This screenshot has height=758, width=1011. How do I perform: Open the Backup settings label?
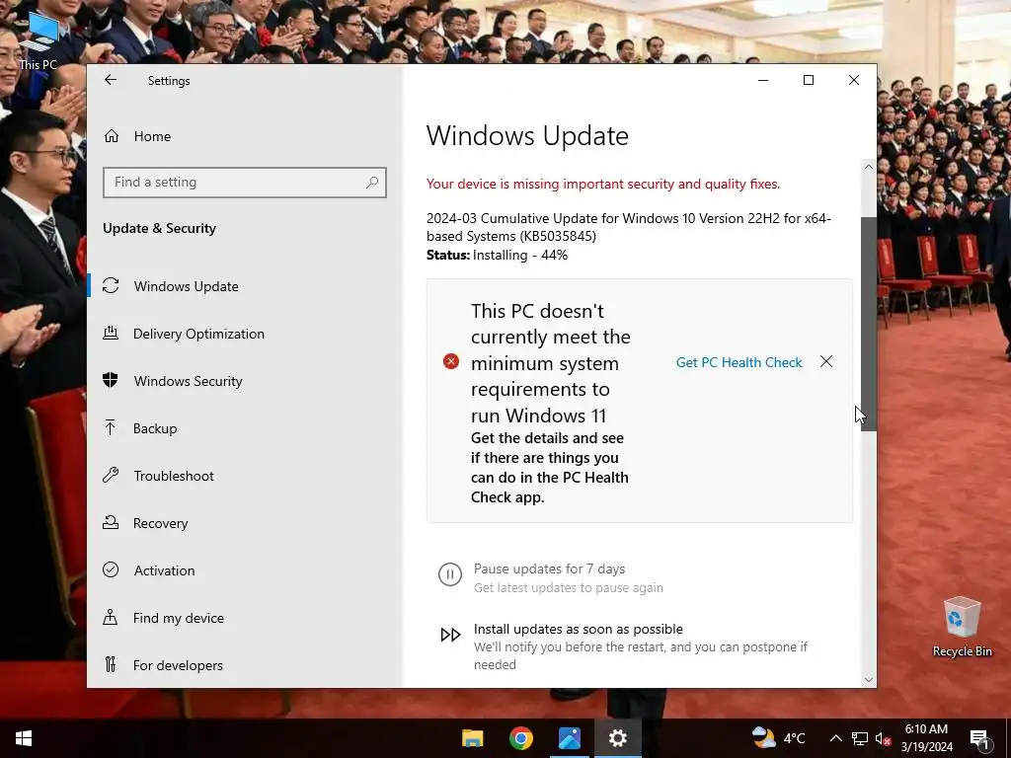pos(155,428)
